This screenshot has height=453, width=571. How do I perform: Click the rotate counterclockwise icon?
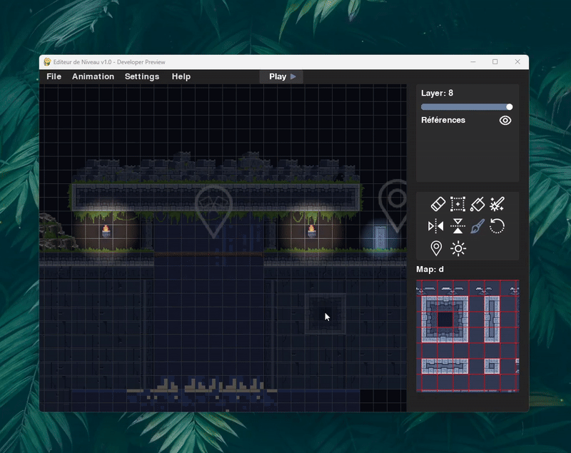click(x=497, y=226)
